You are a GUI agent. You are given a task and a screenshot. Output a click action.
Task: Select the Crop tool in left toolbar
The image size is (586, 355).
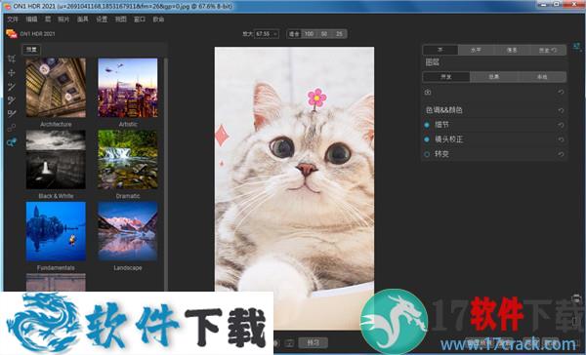point(12,59)
